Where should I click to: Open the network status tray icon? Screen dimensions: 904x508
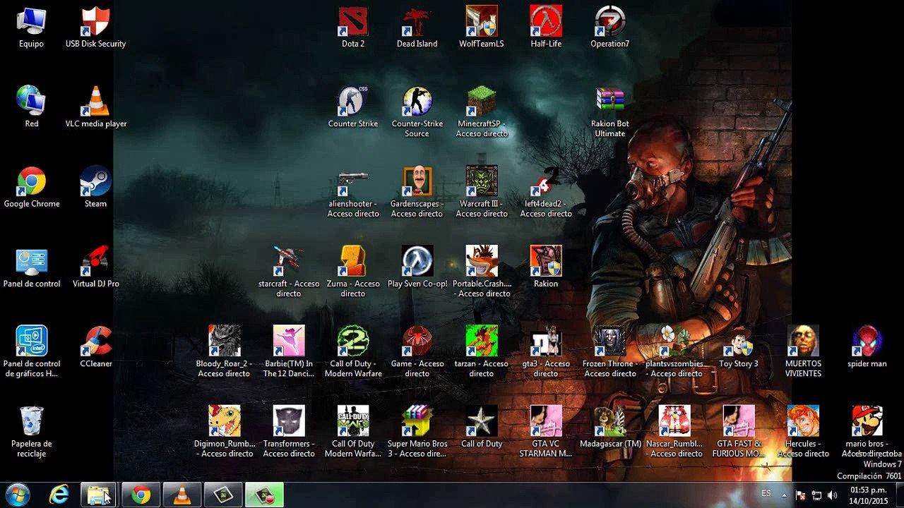[x=816, y=495]
